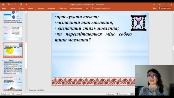Open Customize Quick Access Toolbar dropdown
This screenshot has height=98, width=174.
[27, 5]
